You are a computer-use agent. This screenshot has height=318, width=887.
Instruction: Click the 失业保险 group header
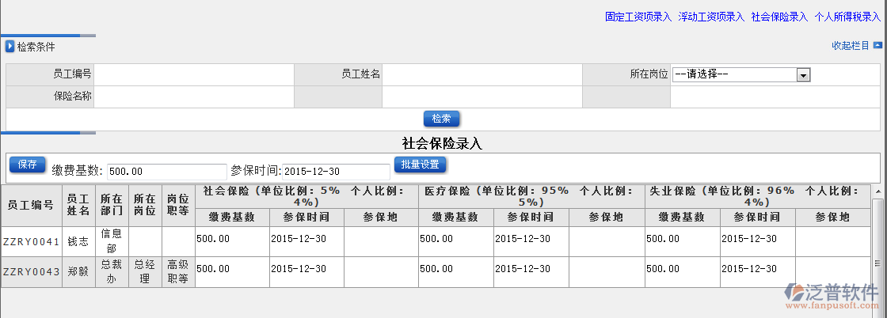(x=757, y=196)
